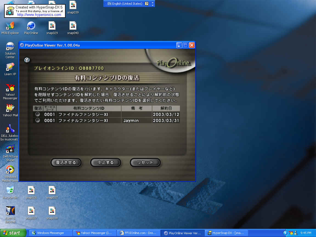Click the リセット reset button
The width and height of the screenshot is (316, 237).
tap(145, 162)
